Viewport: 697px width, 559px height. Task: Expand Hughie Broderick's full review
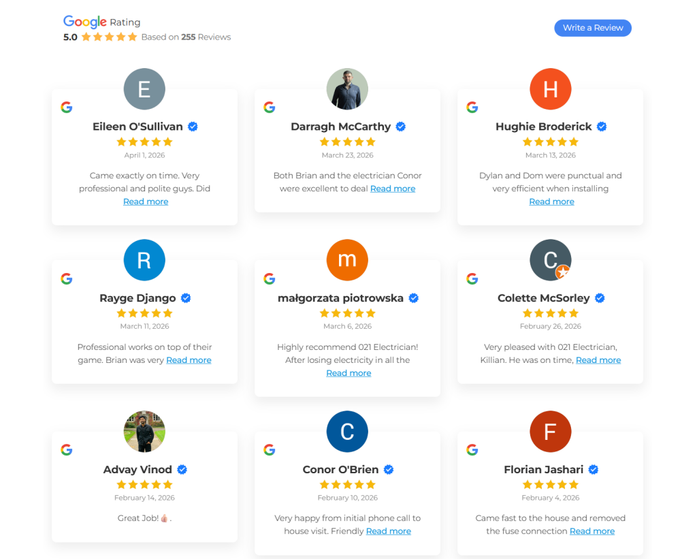click(x=551, y=202)
